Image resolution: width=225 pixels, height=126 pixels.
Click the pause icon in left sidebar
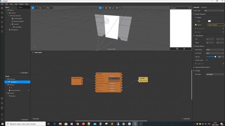pyautogui.click(x=2, y=17)
